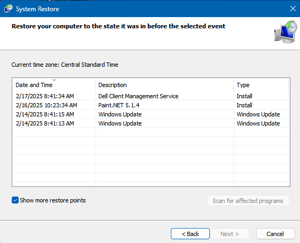Click the 2/17/2025 8:41:34 AM date cell
The height and width of the screenshot is (243, 300).
click(x=45, y=96)
